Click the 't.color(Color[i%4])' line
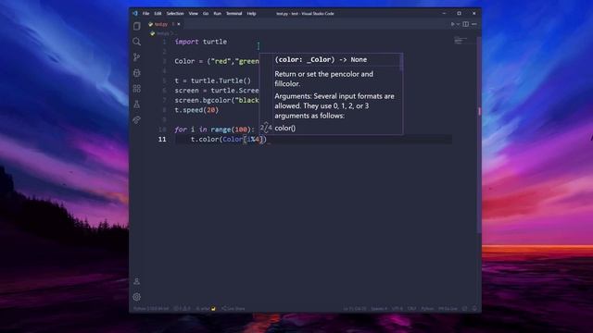Screen dimensions: 593x333 tap(229, 140)
